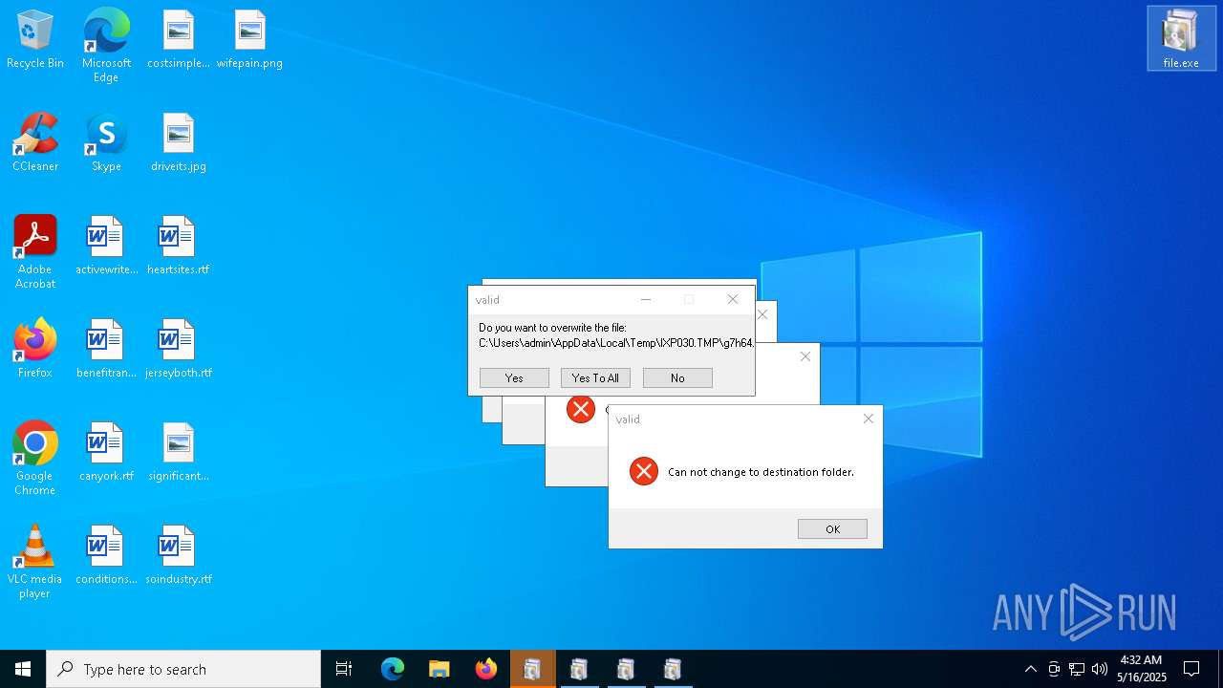Screen dimensions: 1223x688
Task: Launch the Microsoft Edge desktop shortcut
Action: pos(106,46)
